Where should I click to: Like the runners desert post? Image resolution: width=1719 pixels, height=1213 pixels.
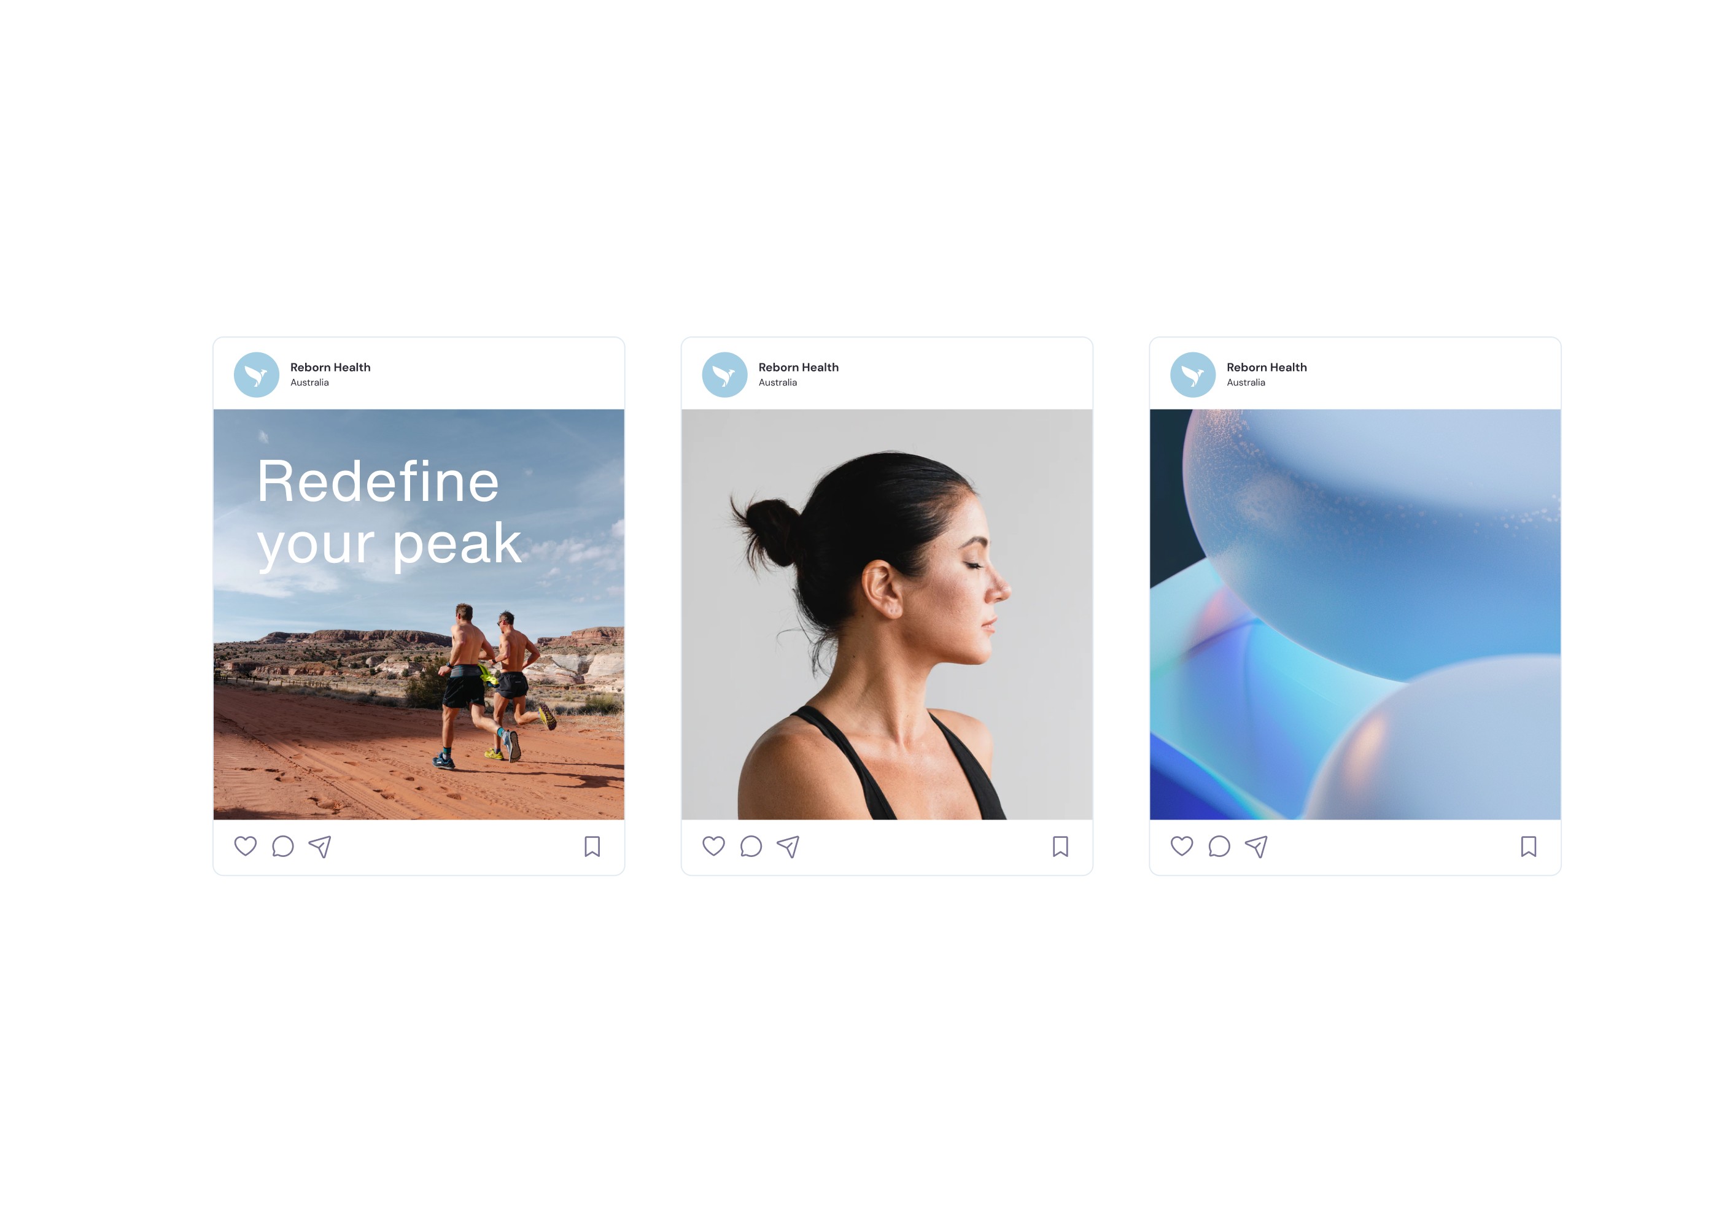point(246,846)
